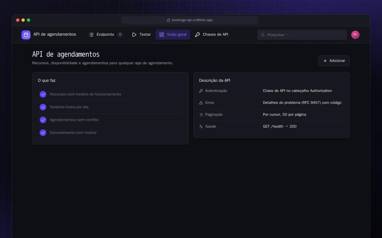Click the list icon beside Paginação
Screen dimensions: 382x238
tap(201, 115)
